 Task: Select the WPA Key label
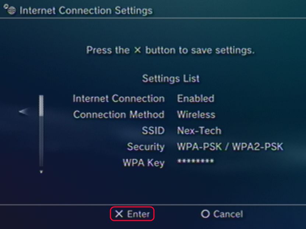point(144,163)
